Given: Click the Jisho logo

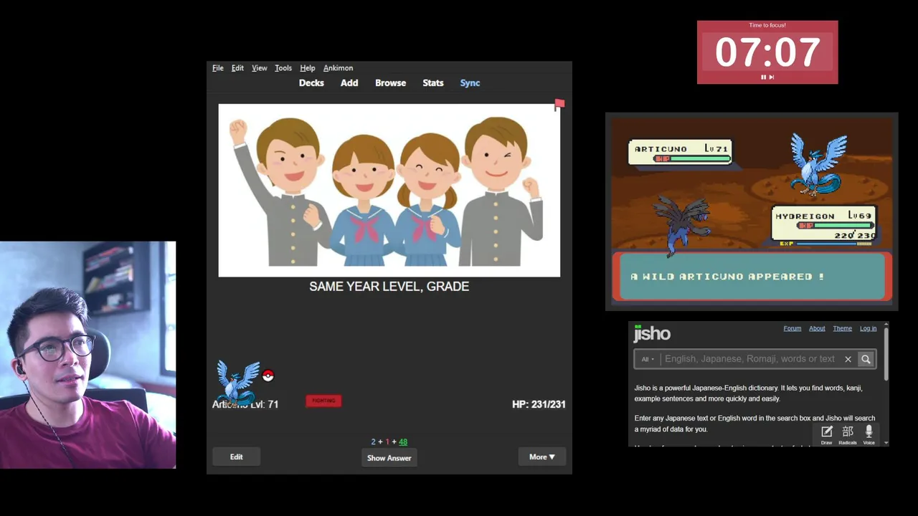Looking at the screenshot, I should [x=652, y=333].
